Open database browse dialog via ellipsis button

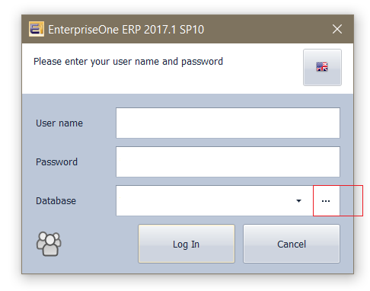[x=326, y=201]
